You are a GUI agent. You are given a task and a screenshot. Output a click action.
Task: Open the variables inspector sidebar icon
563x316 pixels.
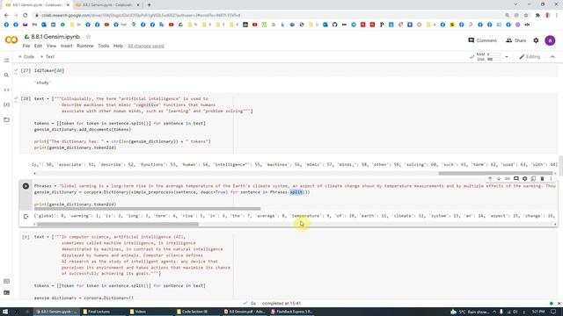[6, 104]
